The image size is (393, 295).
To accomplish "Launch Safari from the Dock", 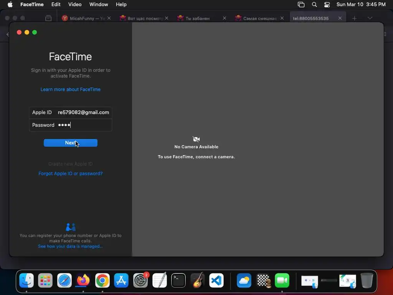I will click(64, 280).
